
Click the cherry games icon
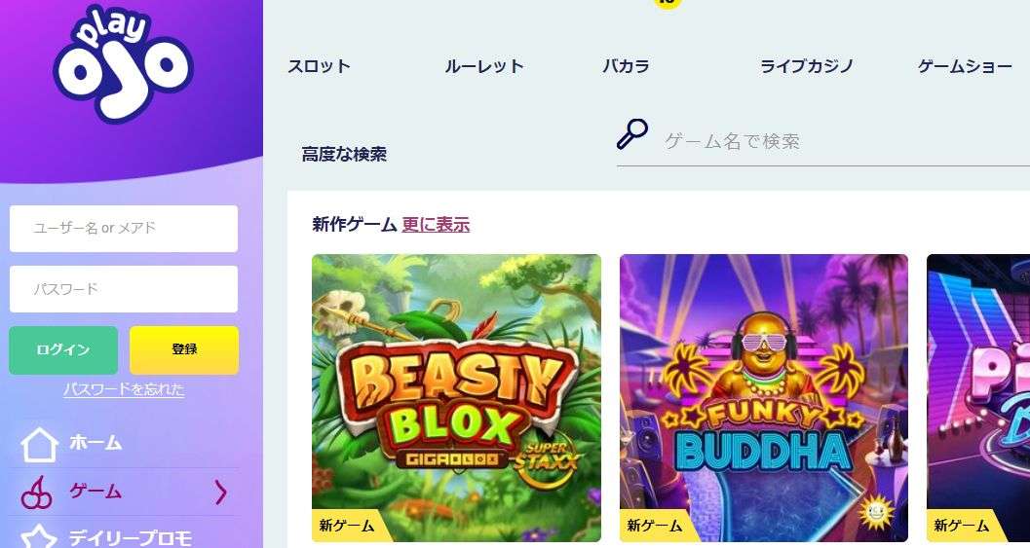pos(37,493)
